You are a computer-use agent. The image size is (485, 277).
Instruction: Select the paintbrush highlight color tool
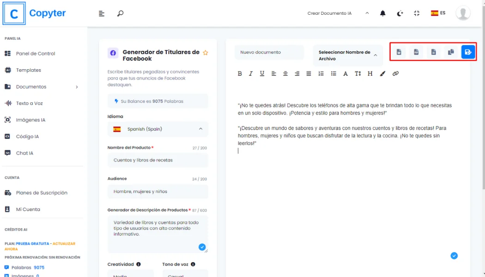(382, 73)
